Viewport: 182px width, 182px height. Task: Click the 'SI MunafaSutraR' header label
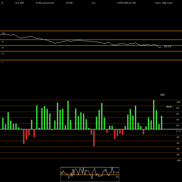pyautogui.click(x=45, y=3)
